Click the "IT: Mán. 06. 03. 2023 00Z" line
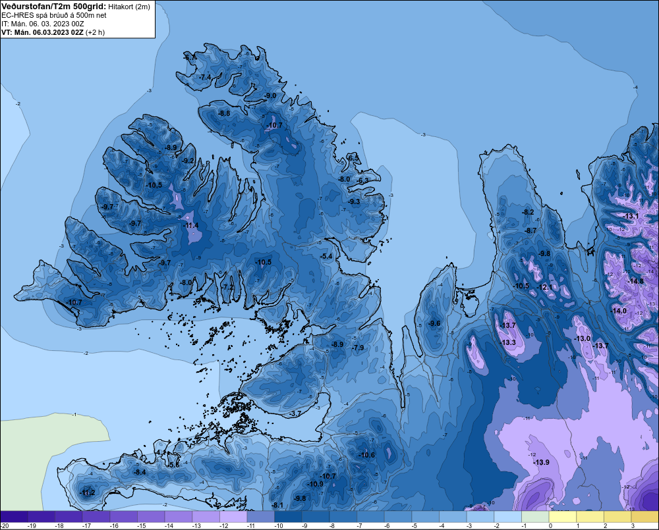This screenshot has height=530, width=659. click(42, 24)
